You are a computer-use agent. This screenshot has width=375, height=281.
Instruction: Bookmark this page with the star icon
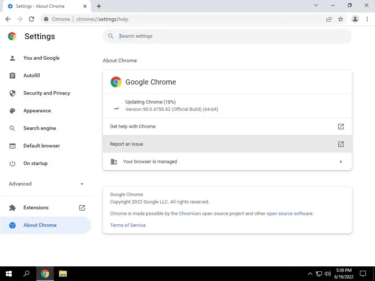341,19
